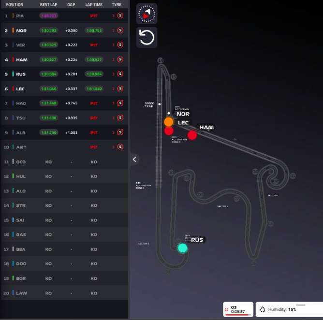Select knocked-out driver ALO row
The image size is (323, 320).
click(x=64, y=191)
